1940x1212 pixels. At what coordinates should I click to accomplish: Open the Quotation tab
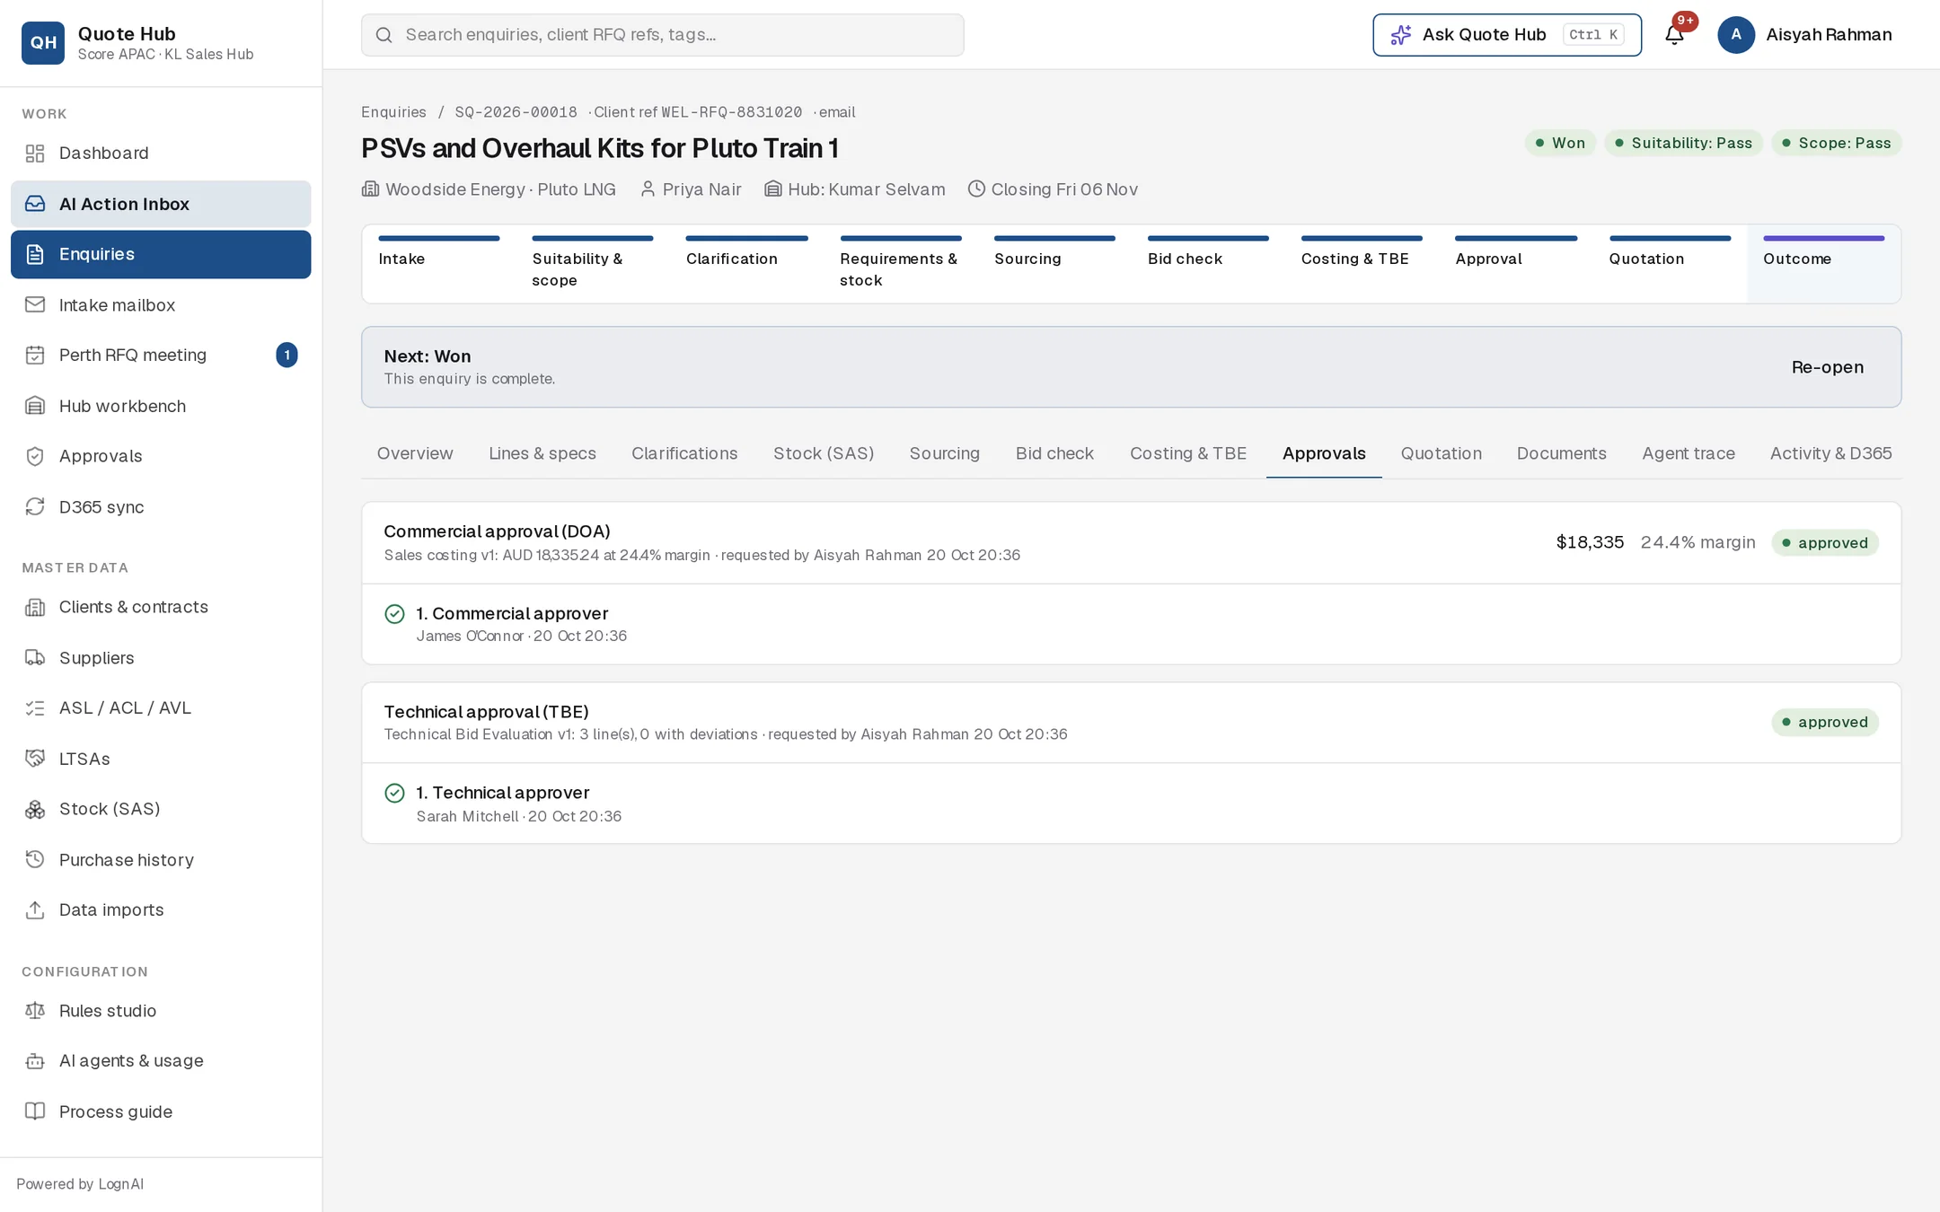[1442, 453]
